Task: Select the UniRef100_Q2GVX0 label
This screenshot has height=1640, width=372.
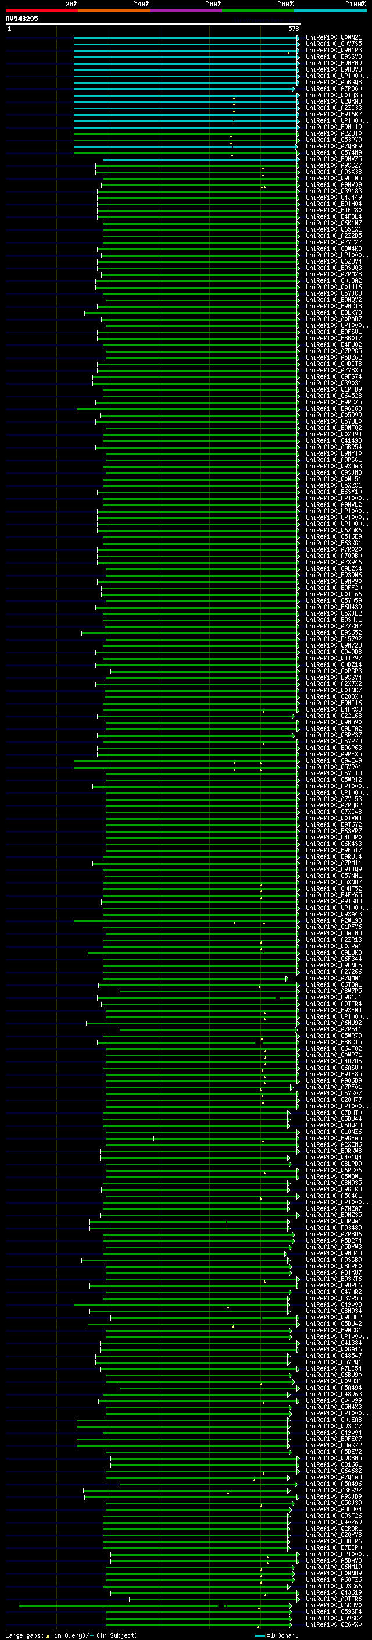Action: tap(334, 1624)
